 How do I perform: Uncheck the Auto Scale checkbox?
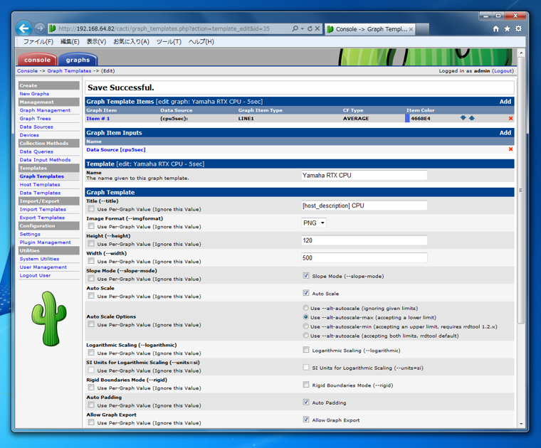coord(306,293)
